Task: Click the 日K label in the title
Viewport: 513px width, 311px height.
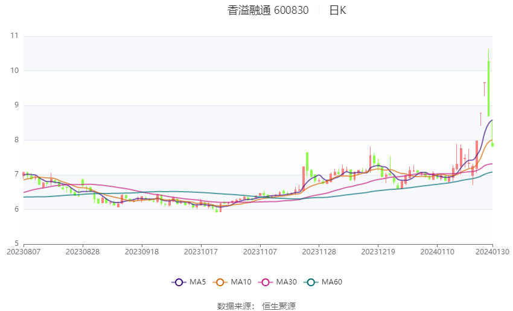Action: [337, 10]
